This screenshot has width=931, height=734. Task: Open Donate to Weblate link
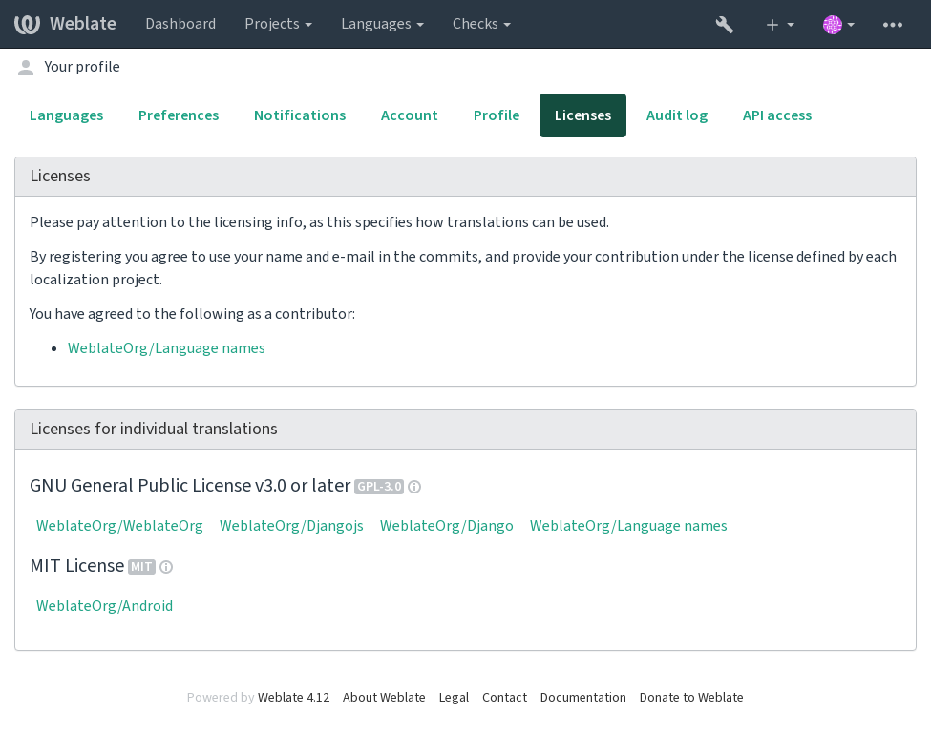(x=691, y=697)
